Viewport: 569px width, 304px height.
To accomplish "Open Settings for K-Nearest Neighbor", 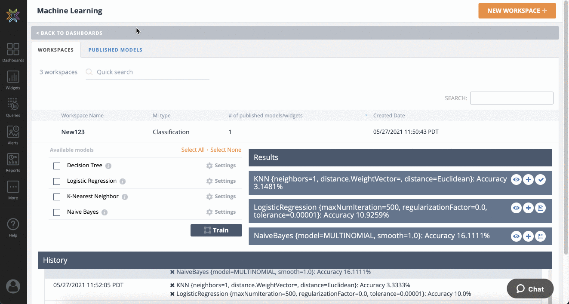I will 221,197.
